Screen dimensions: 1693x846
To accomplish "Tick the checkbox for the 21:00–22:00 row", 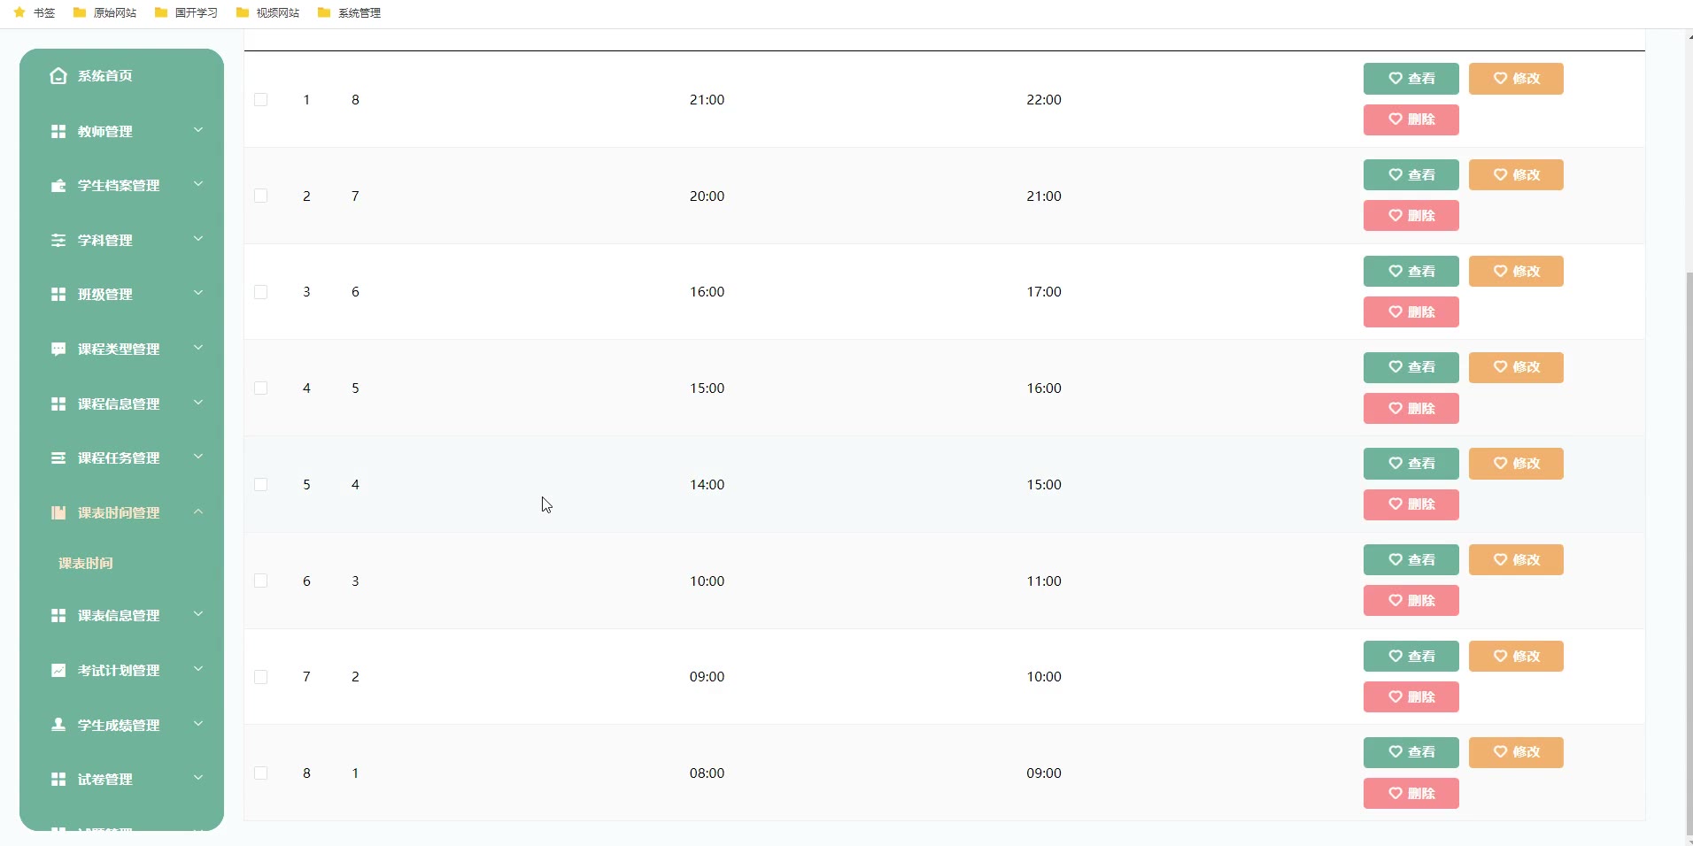I will point(260,100).
